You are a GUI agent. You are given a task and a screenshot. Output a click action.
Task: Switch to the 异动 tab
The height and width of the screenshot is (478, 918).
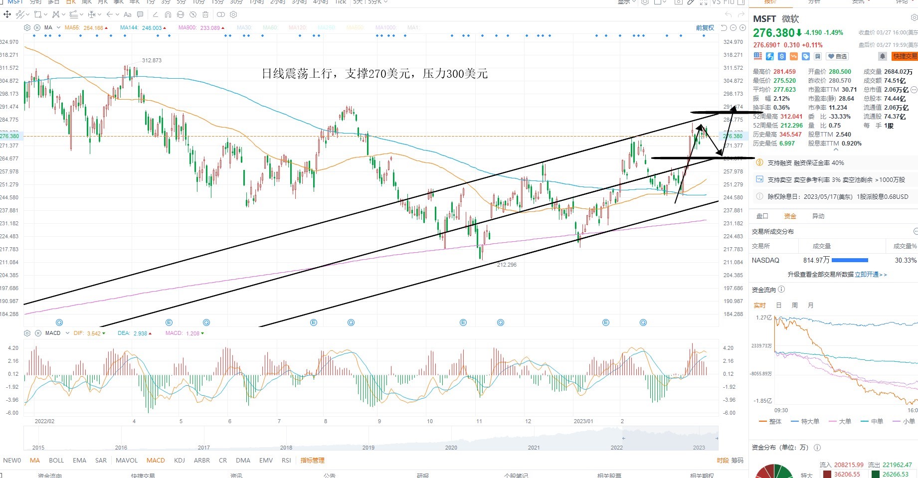tap(818, 216)
